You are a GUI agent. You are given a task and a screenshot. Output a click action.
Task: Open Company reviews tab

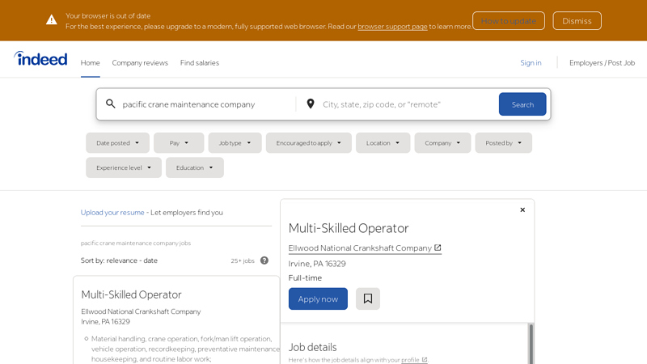[x=140, y=63]
